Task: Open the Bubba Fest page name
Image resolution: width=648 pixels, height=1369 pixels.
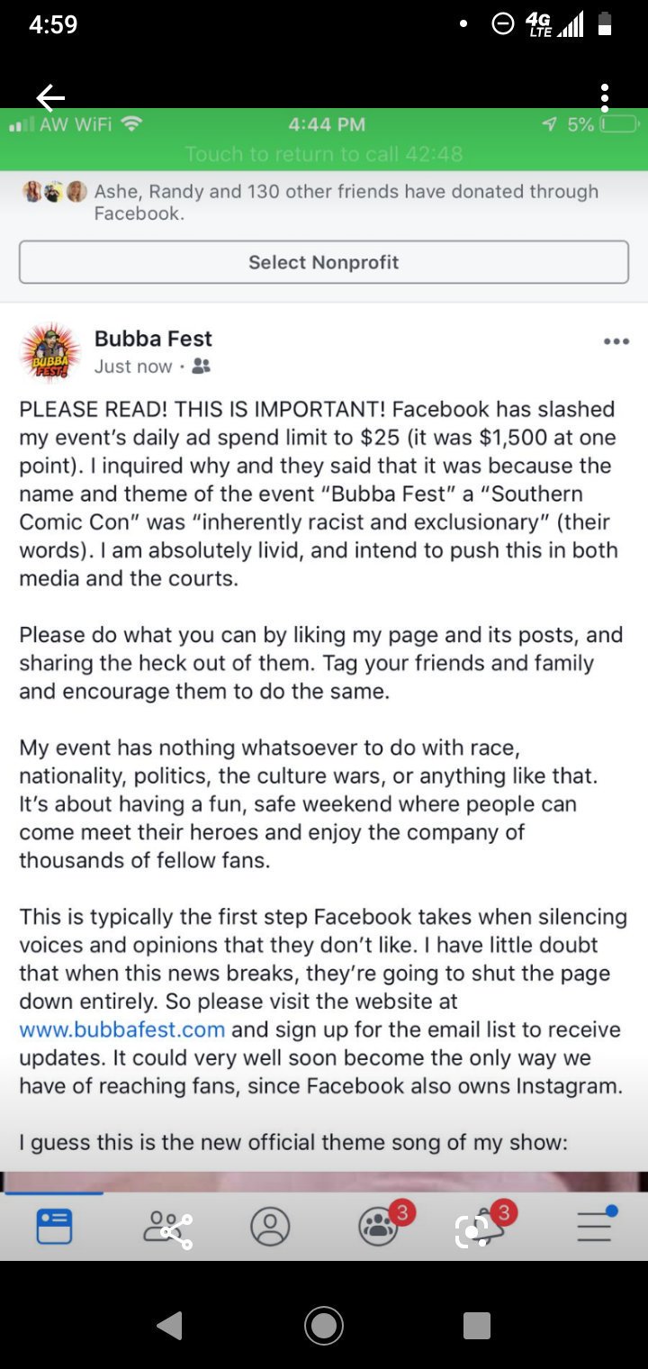Action: 153,339
